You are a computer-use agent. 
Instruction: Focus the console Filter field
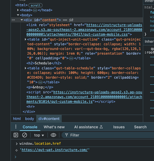pos(108,135)
